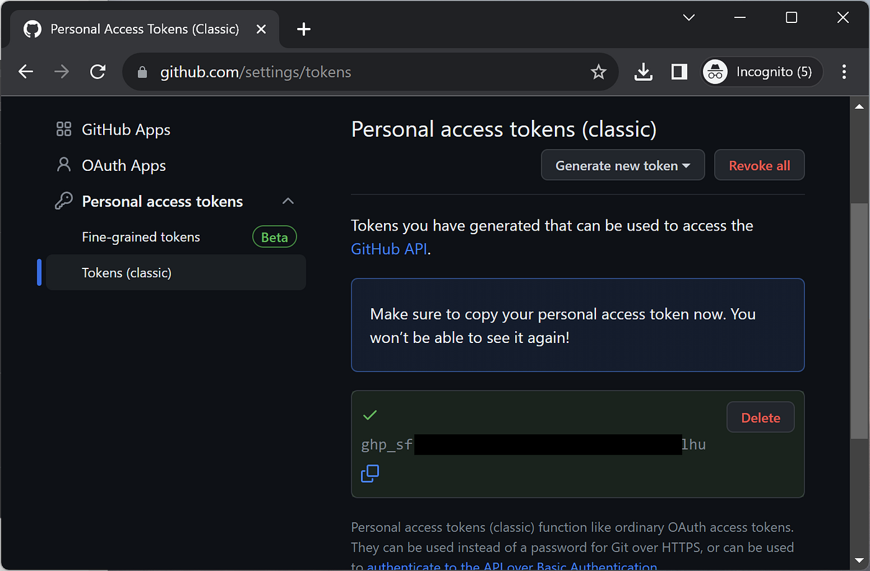Open the Chrome three-dot menu
870x571 pixels.
pos(843,72)
